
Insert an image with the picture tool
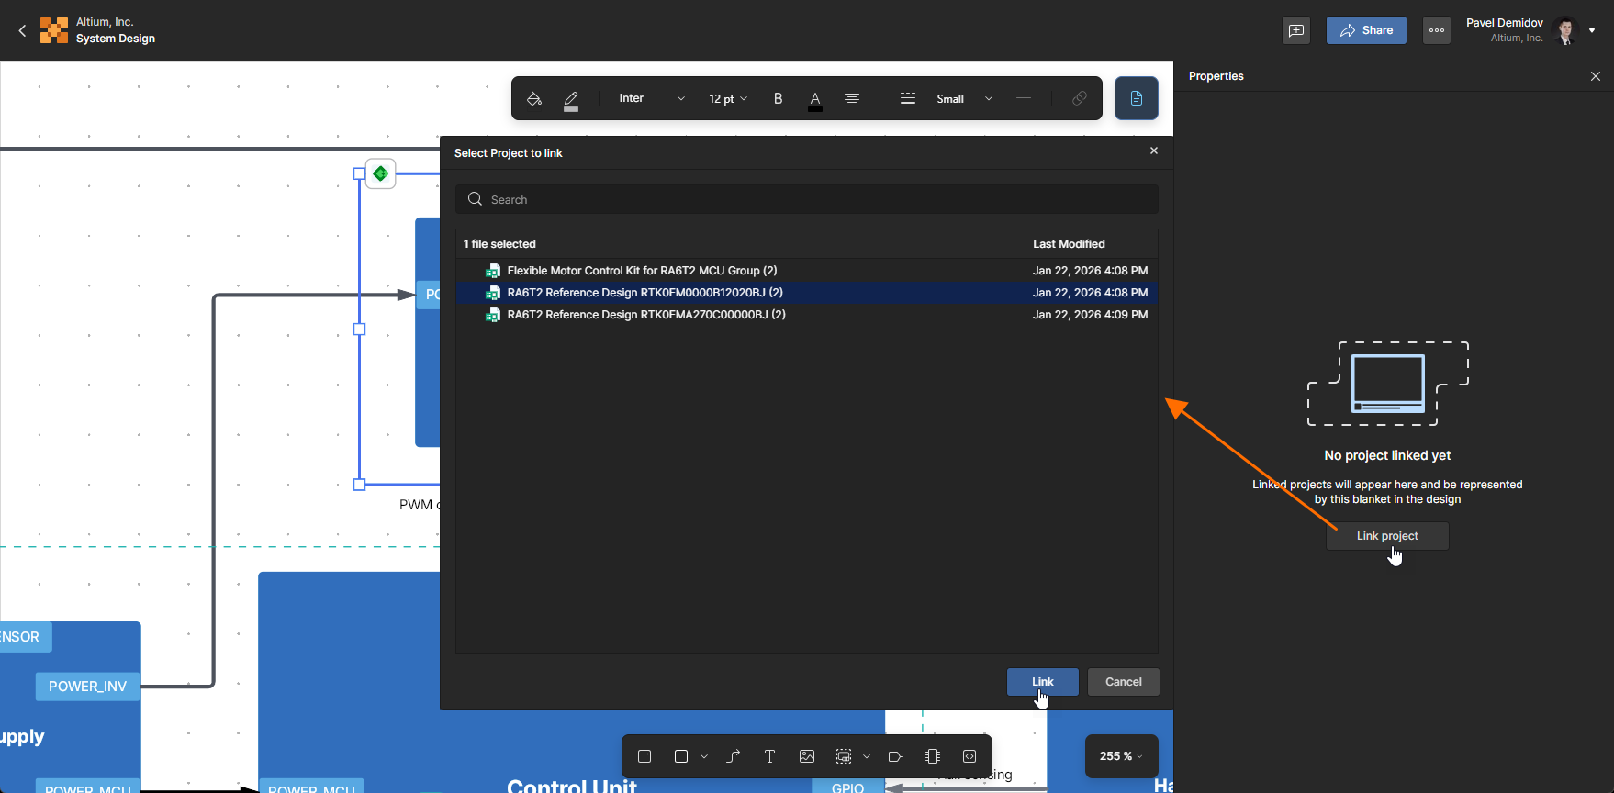[807, 756]
